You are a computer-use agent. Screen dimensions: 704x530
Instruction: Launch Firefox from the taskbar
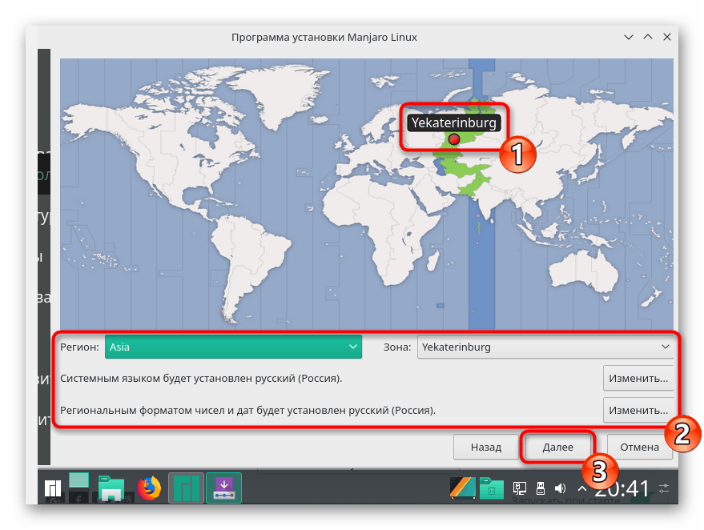click(149, 488)
